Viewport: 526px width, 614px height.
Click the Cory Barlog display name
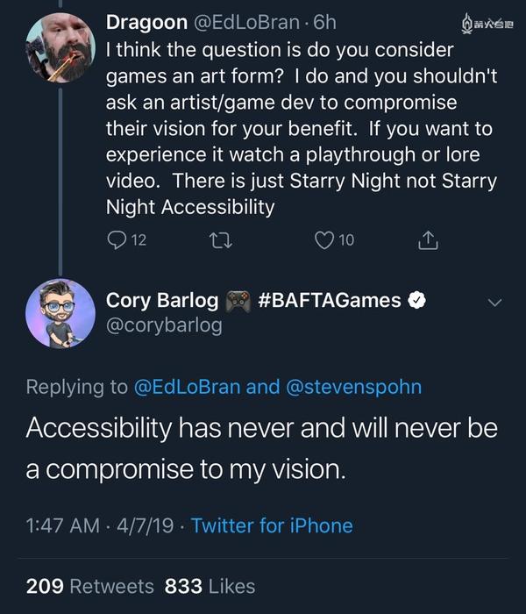162,301
